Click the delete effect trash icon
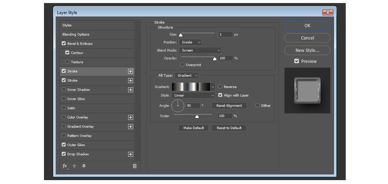The width and height of the screenshot is (388, 184). [135, 166]
